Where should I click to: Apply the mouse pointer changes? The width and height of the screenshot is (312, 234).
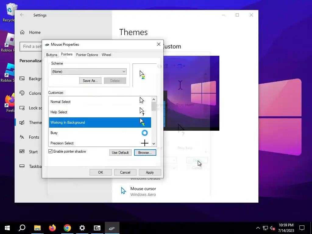(150, 172)
